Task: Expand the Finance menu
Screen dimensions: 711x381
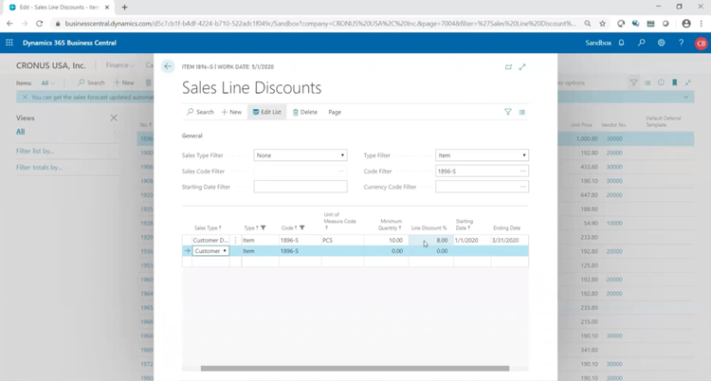Action: point(120,65)
